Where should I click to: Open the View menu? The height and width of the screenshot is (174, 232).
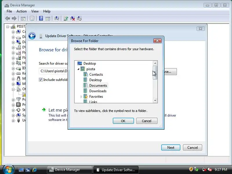35,11
